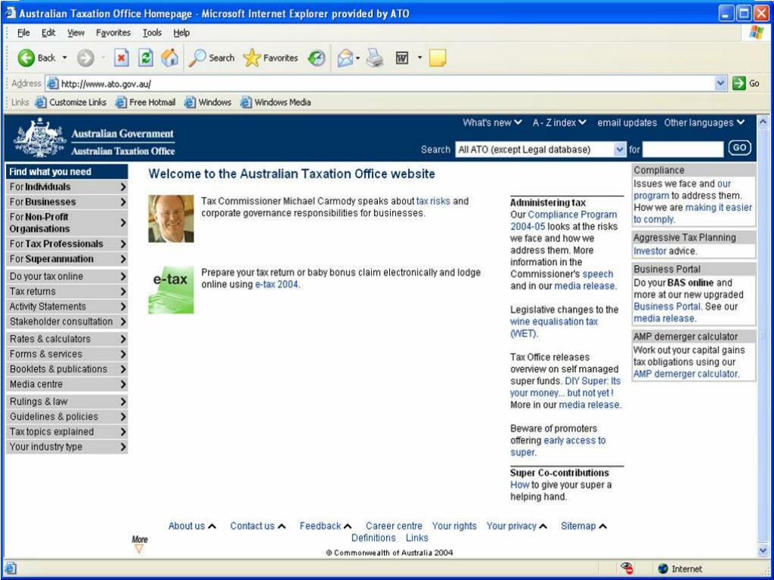Open the Back button history dropdown arrow

65,58
